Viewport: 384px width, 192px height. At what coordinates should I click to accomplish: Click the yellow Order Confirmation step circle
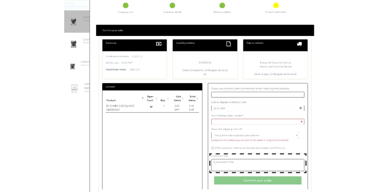point(276,5)
